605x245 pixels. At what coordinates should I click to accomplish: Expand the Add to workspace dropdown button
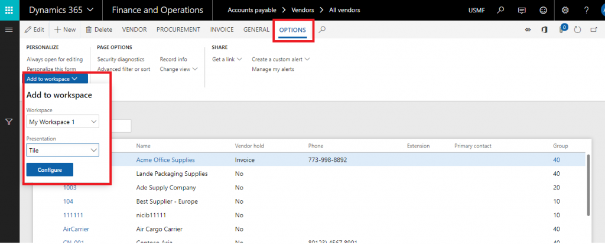(56, 79)
